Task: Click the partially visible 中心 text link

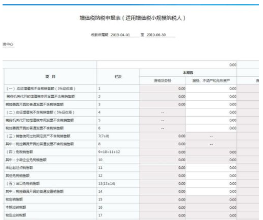Action: pos(8,45)
